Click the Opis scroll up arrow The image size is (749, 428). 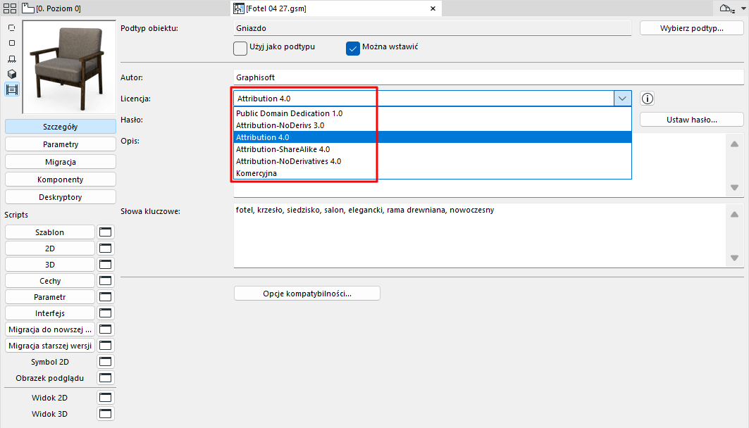coord(735,144)
